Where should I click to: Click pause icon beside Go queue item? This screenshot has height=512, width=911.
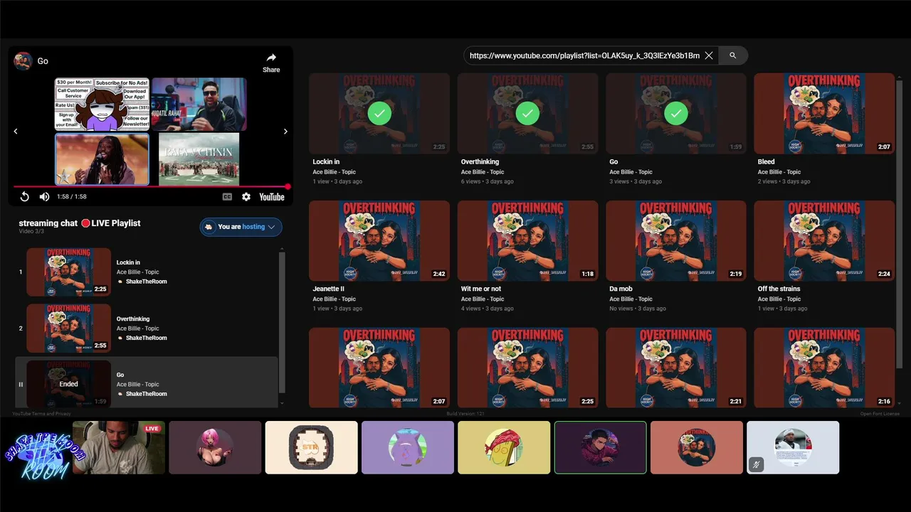click(21, 384)
